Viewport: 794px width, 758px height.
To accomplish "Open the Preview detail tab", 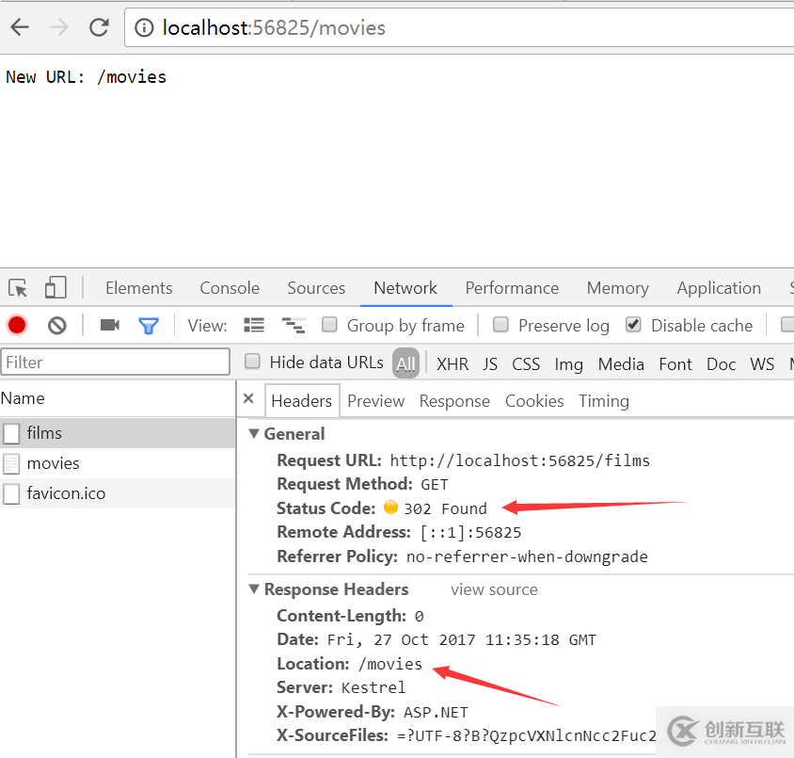I will click(375, 401).
